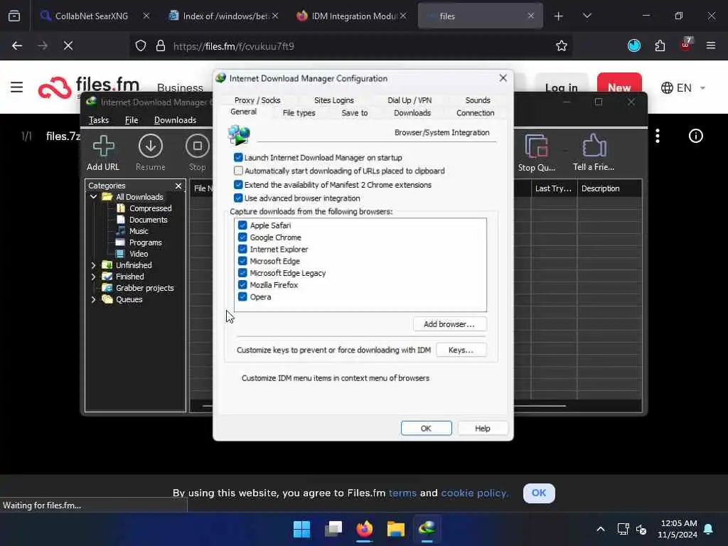Open the Tasks menu in IDM
Viewport: 728px width, 546px height.
coord(98,120)
